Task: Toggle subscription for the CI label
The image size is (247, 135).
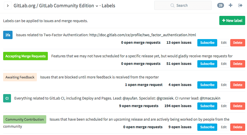Action: pos(207,106)
